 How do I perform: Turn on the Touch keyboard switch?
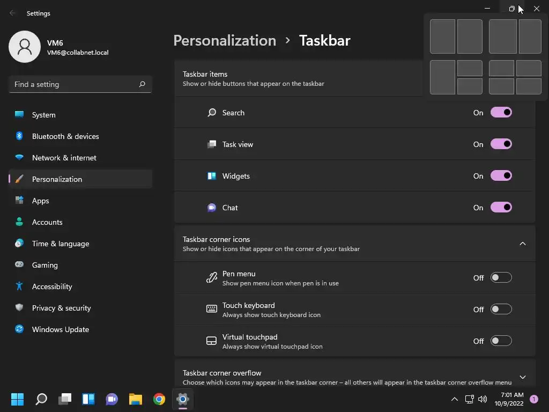point(501,309)
